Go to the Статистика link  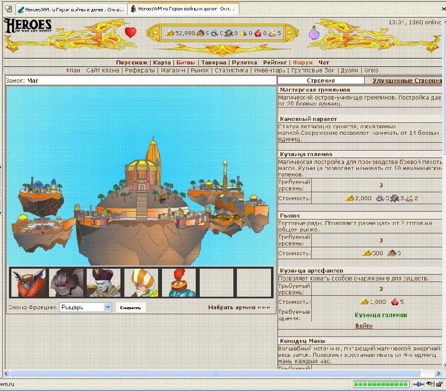tap(231, 70)
